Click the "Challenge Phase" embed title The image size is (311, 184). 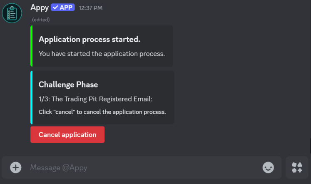68,85
